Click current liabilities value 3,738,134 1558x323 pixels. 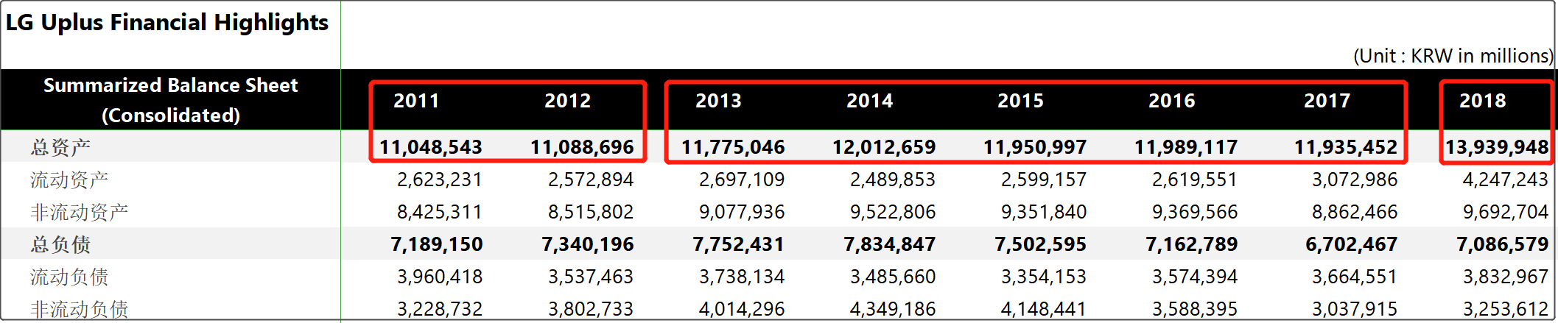[x=742, y=277]
